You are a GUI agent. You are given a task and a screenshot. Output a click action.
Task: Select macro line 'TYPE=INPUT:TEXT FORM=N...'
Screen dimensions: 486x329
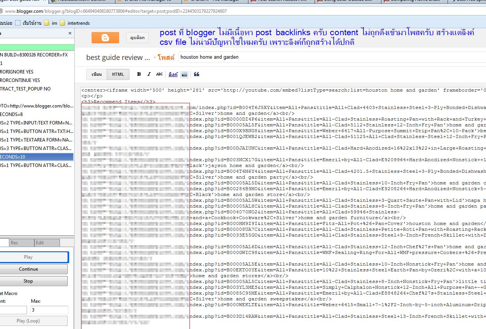(x=37, y=123)
